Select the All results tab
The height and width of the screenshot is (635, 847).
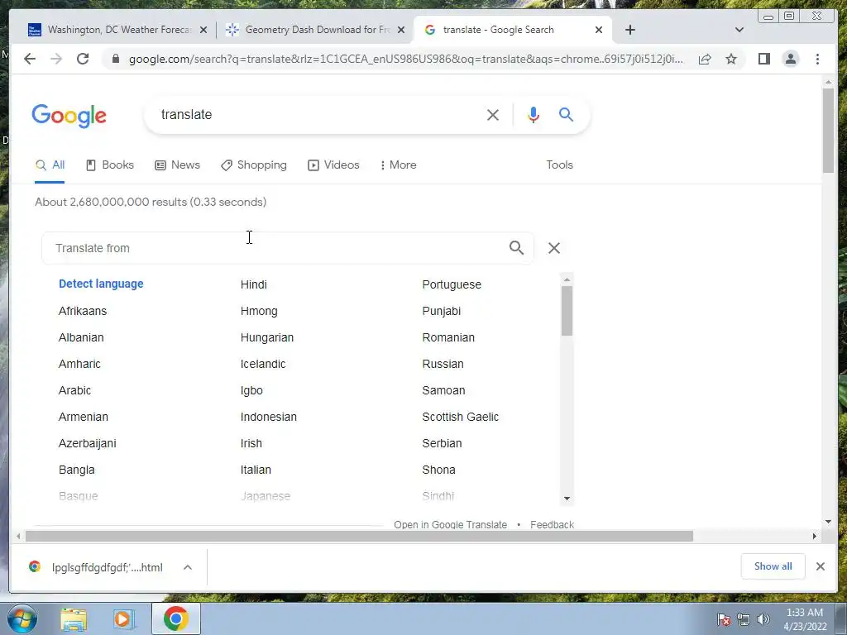click(x=50, y=165)
